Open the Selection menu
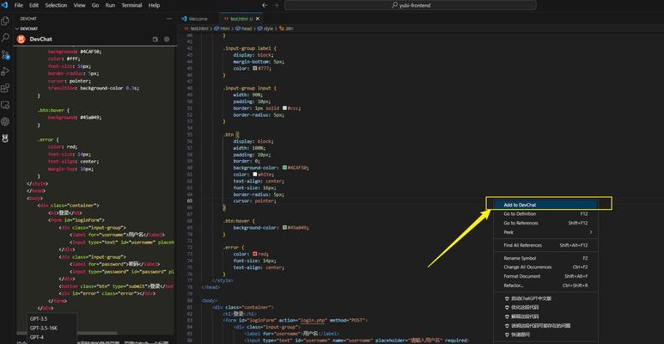The image size is (664, 344). click(56, 5)
